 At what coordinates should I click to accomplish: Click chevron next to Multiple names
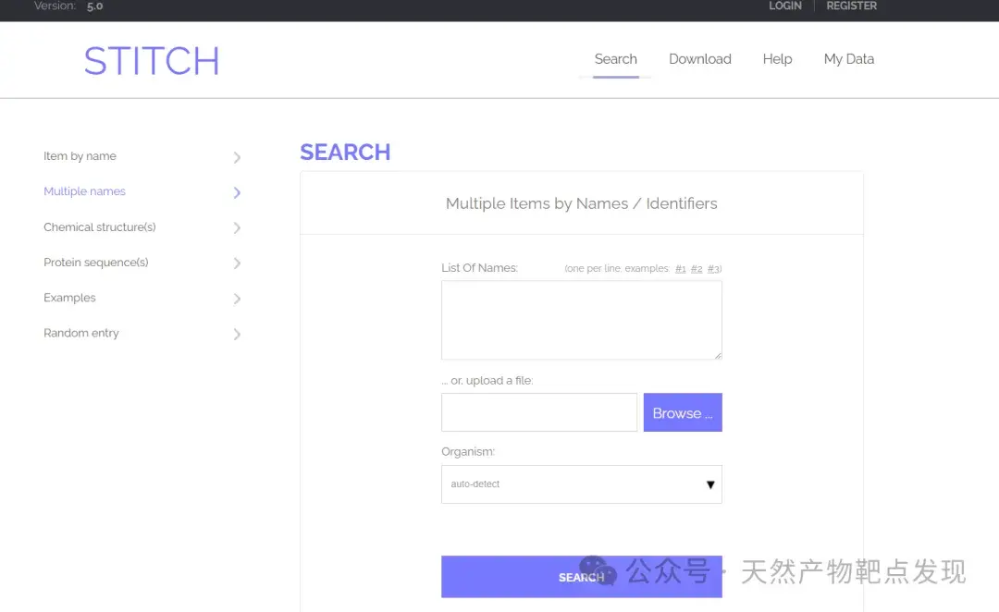(x=237, y=192)
